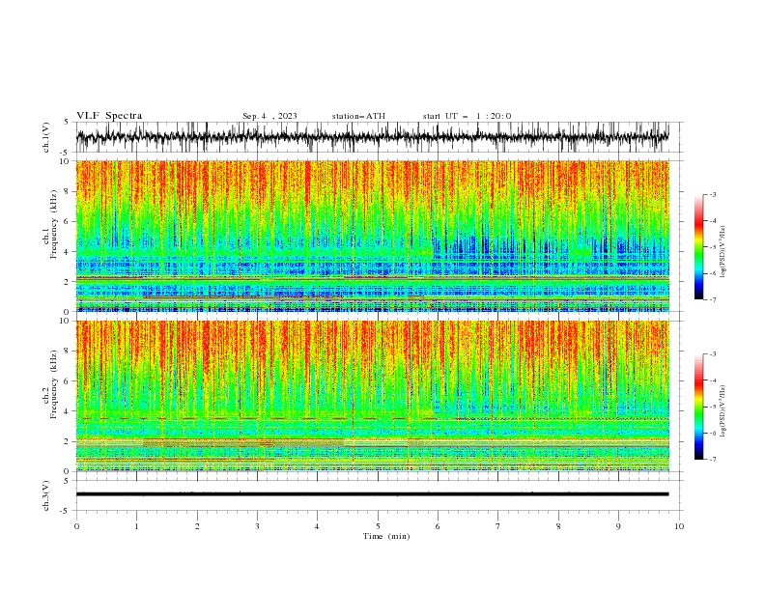The image size is (765, 591).
Task: Click the ch.2 'Frequency (kHz)' axis label
Action: (53, 384)
